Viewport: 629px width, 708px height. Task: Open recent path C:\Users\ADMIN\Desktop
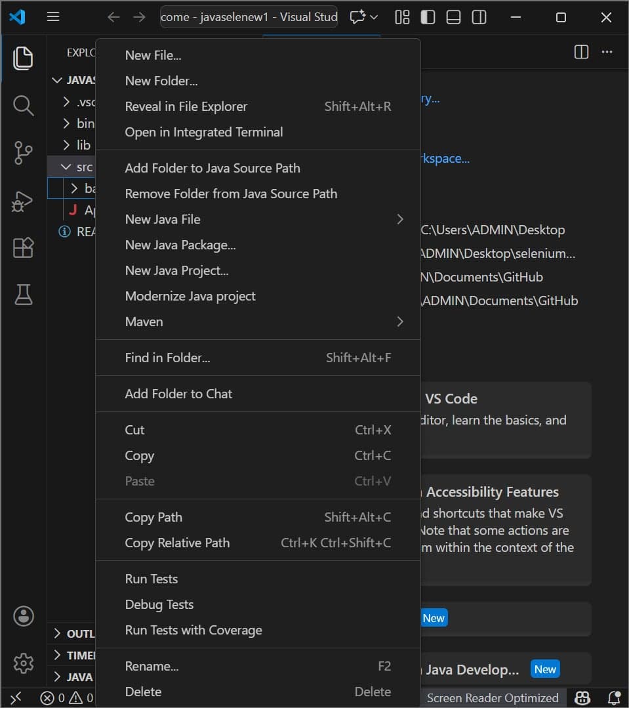pyautogui.click(x=493, y=230)
